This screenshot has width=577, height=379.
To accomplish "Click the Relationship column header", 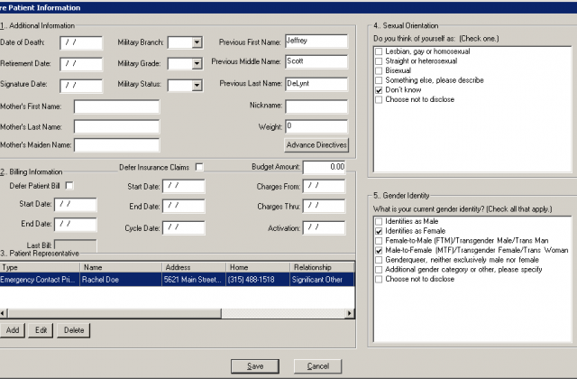I will click(x=317, y=267).
